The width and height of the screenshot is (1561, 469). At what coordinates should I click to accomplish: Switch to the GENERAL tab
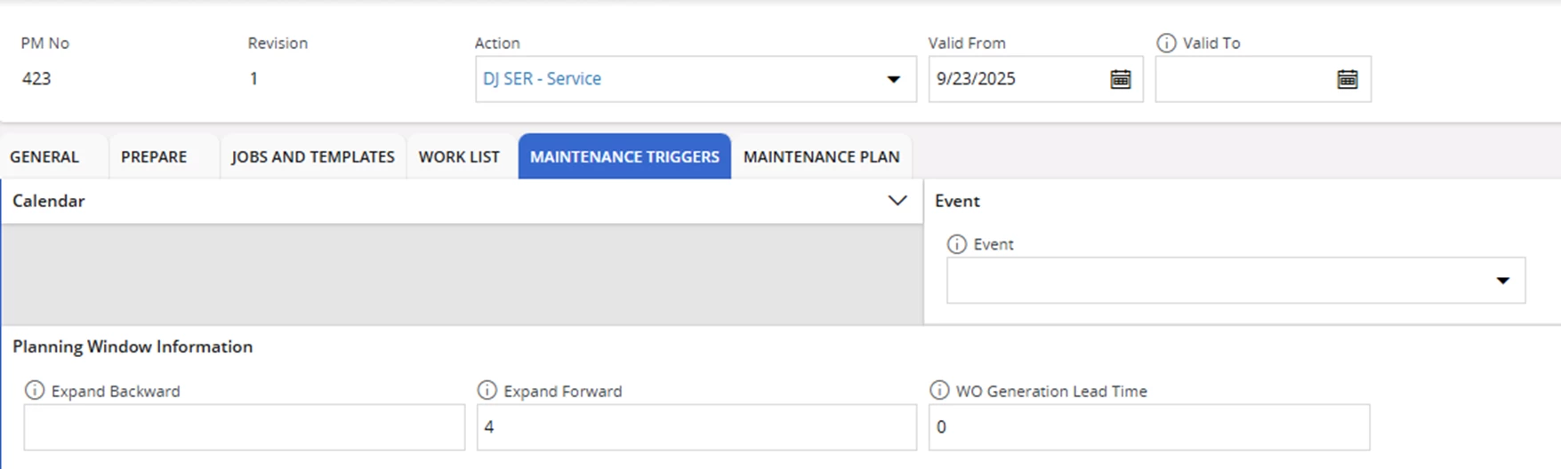pyautogui.click(x=44, y=156)
